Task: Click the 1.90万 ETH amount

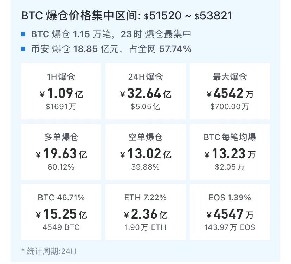Action: [145, 227]
